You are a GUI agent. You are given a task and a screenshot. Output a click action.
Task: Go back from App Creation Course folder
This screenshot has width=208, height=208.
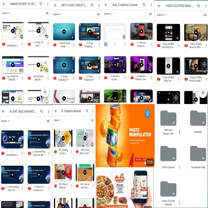point(106,5)
